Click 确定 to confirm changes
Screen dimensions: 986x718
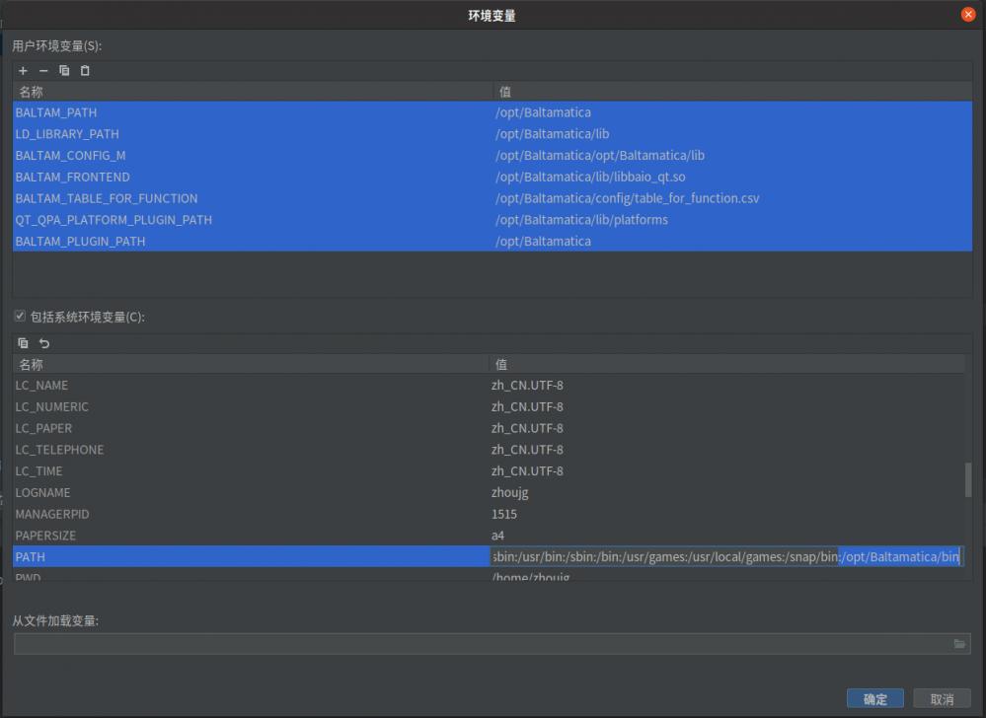click(875, 698)
